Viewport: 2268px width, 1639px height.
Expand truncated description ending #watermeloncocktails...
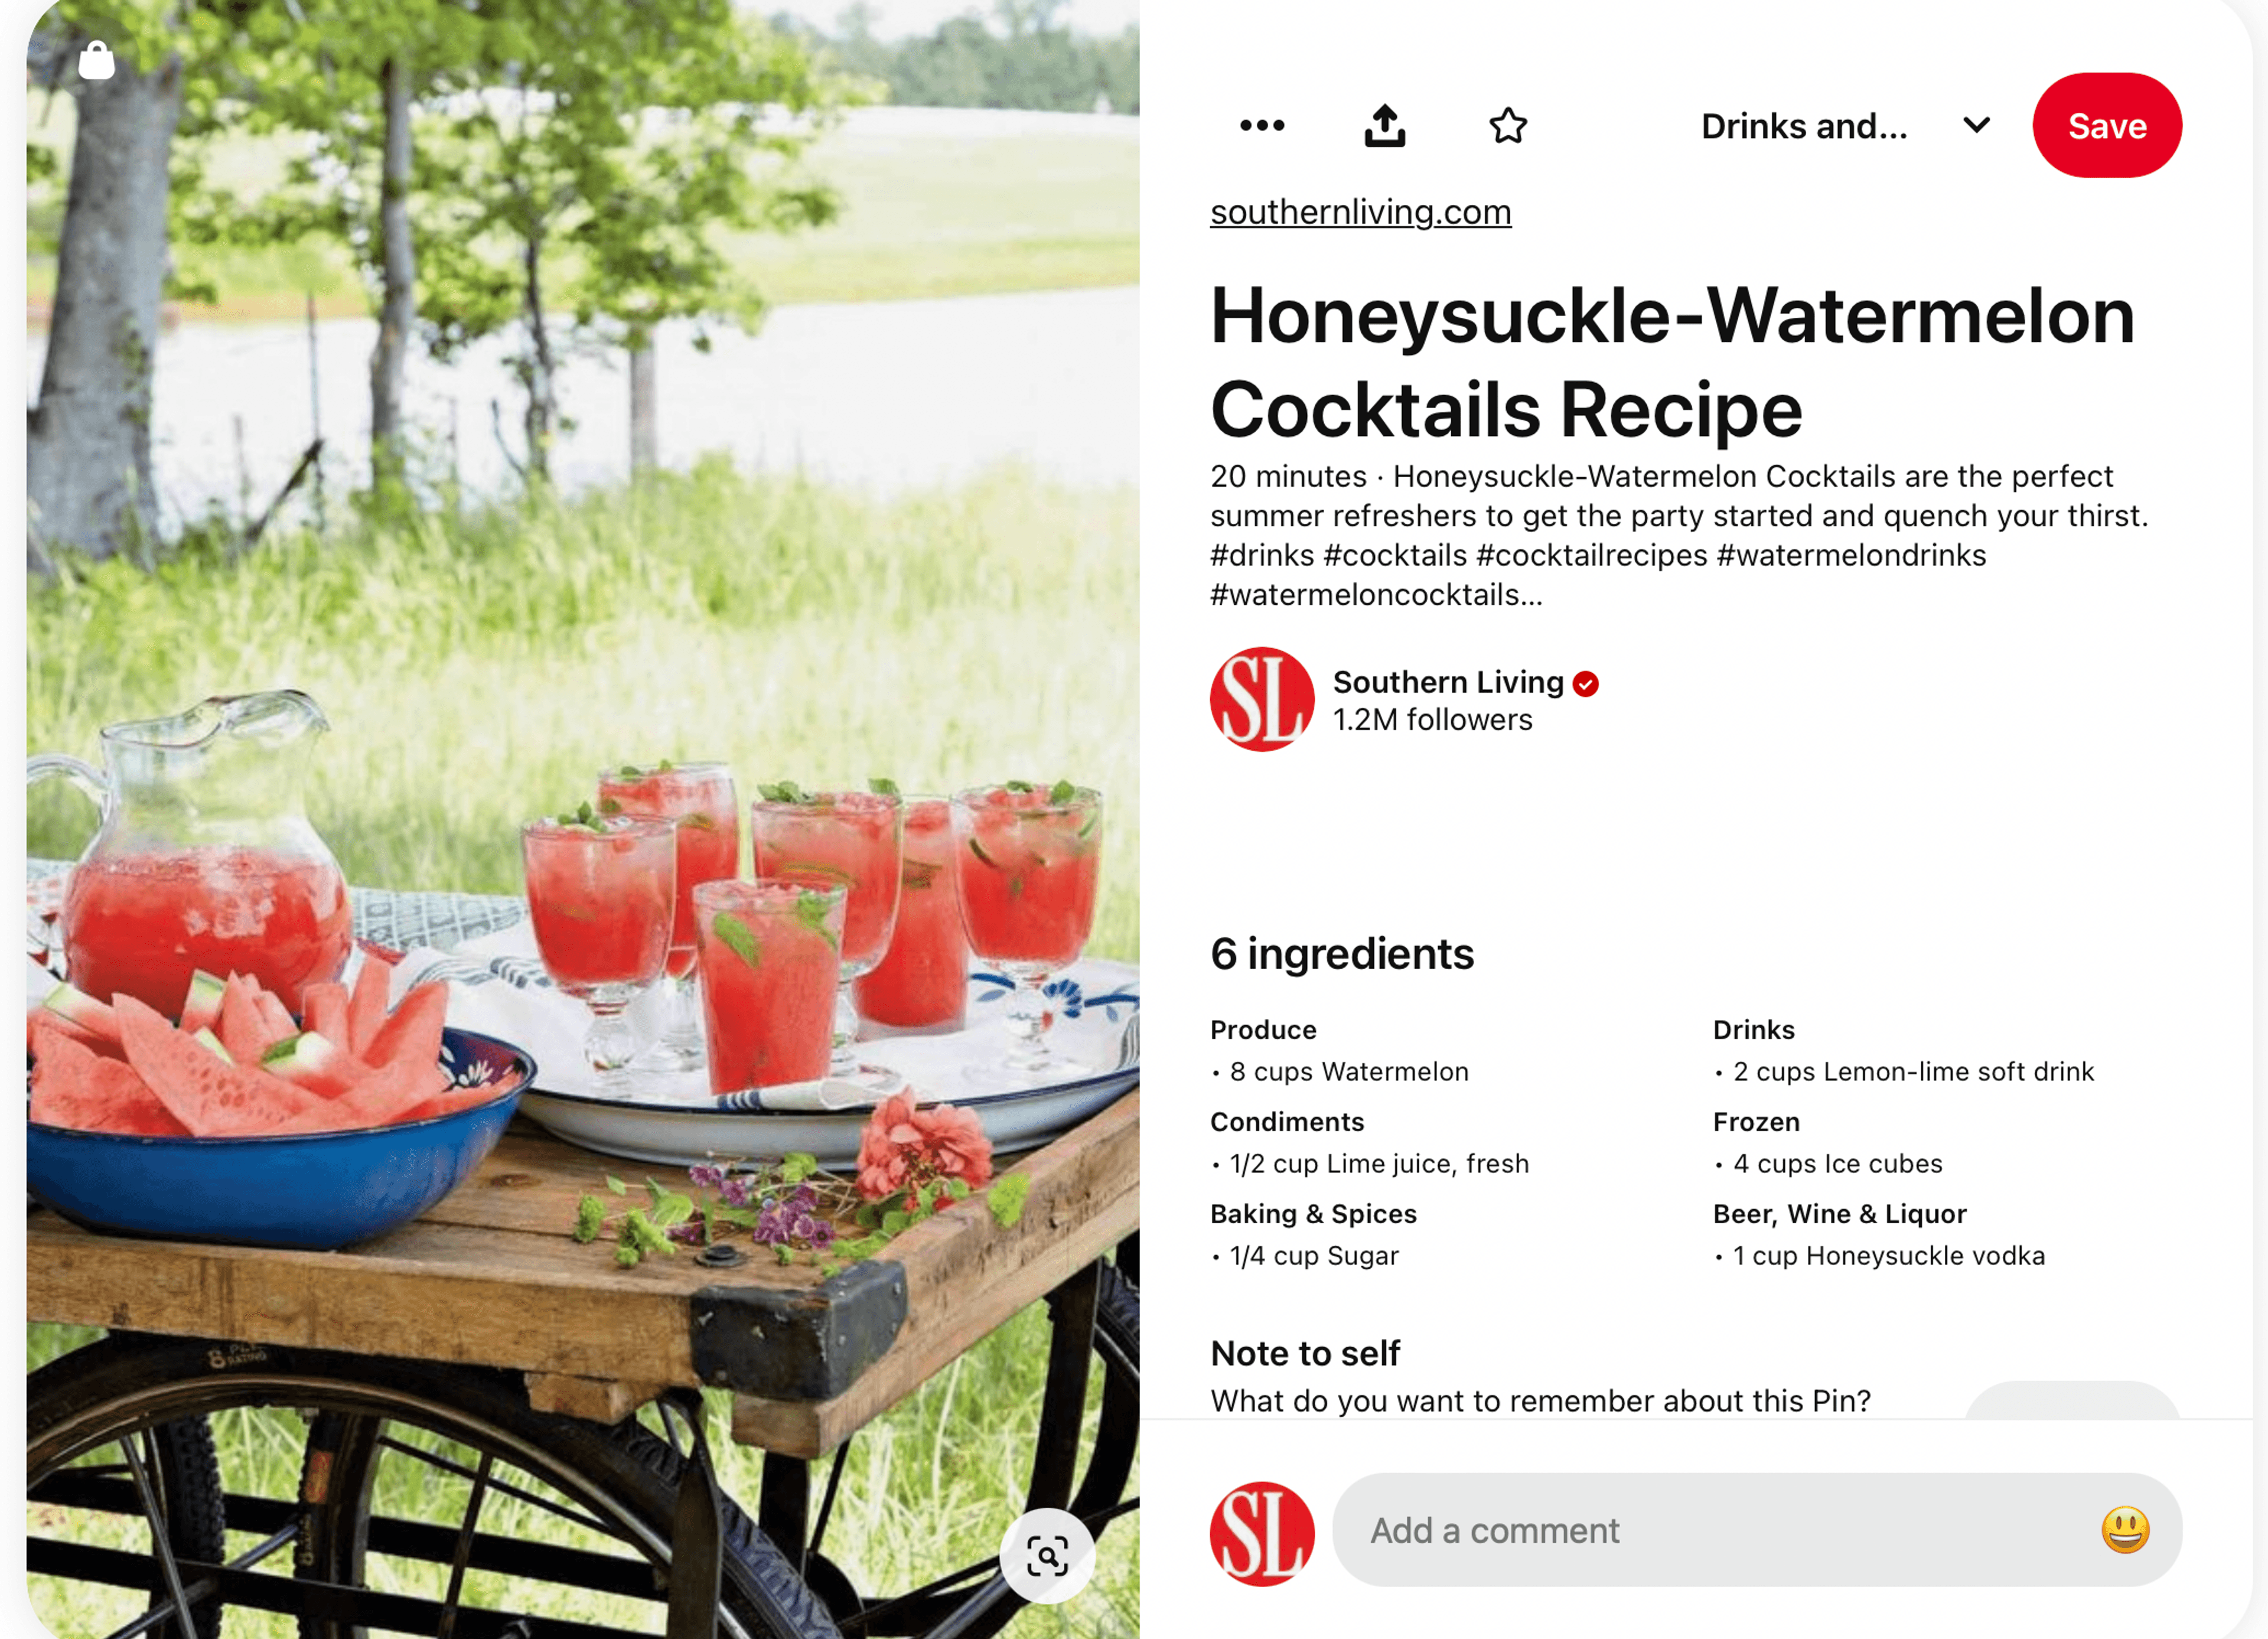point(1376,595)
